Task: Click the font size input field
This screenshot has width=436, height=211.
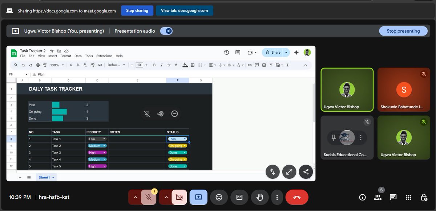Action: 139,65
